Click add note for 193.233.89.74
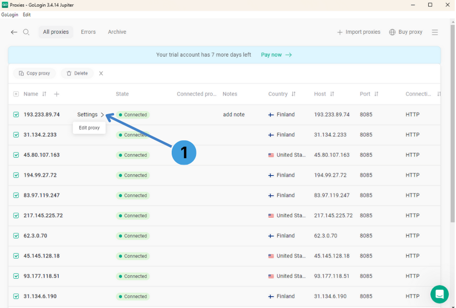 234,115
